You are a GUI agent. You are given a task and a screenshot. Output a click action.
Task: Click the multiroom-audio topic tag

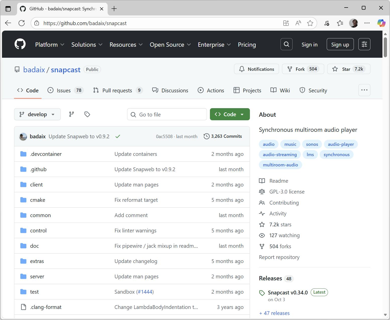[280, 165]
